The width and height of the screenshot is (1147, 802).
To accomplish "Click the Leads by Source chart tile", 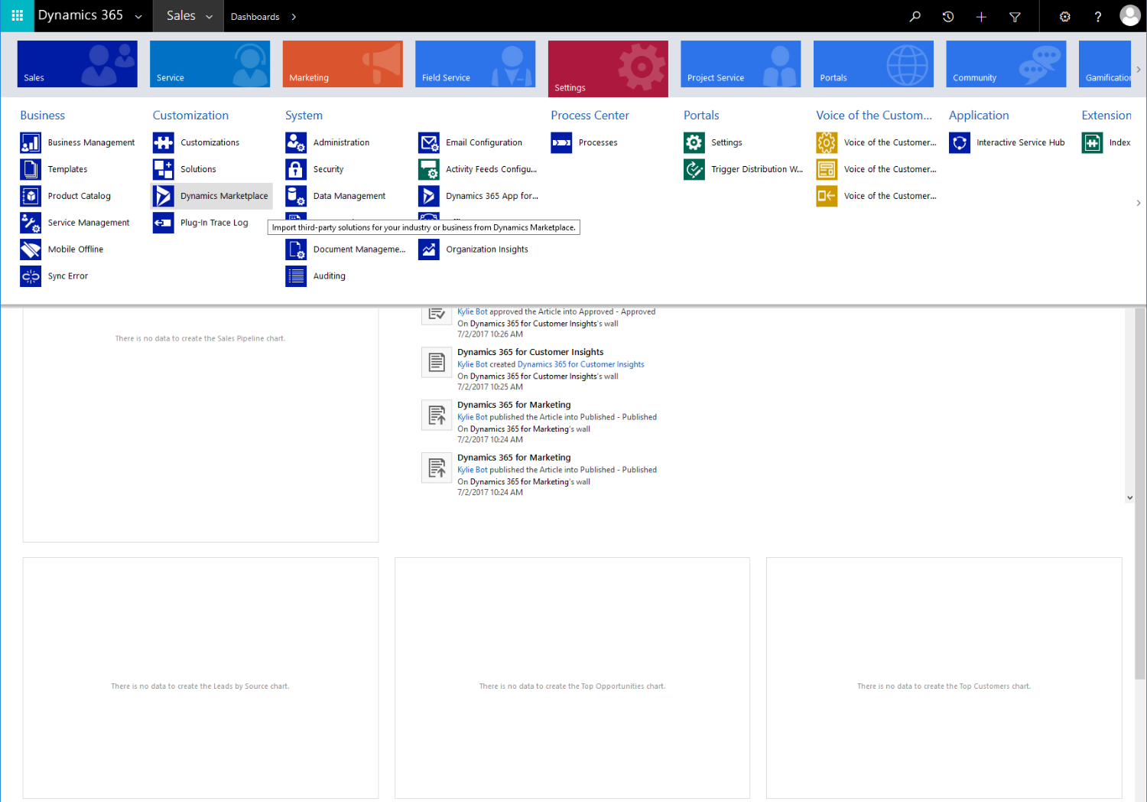I will pyautogui.click(x=200, y=678).
